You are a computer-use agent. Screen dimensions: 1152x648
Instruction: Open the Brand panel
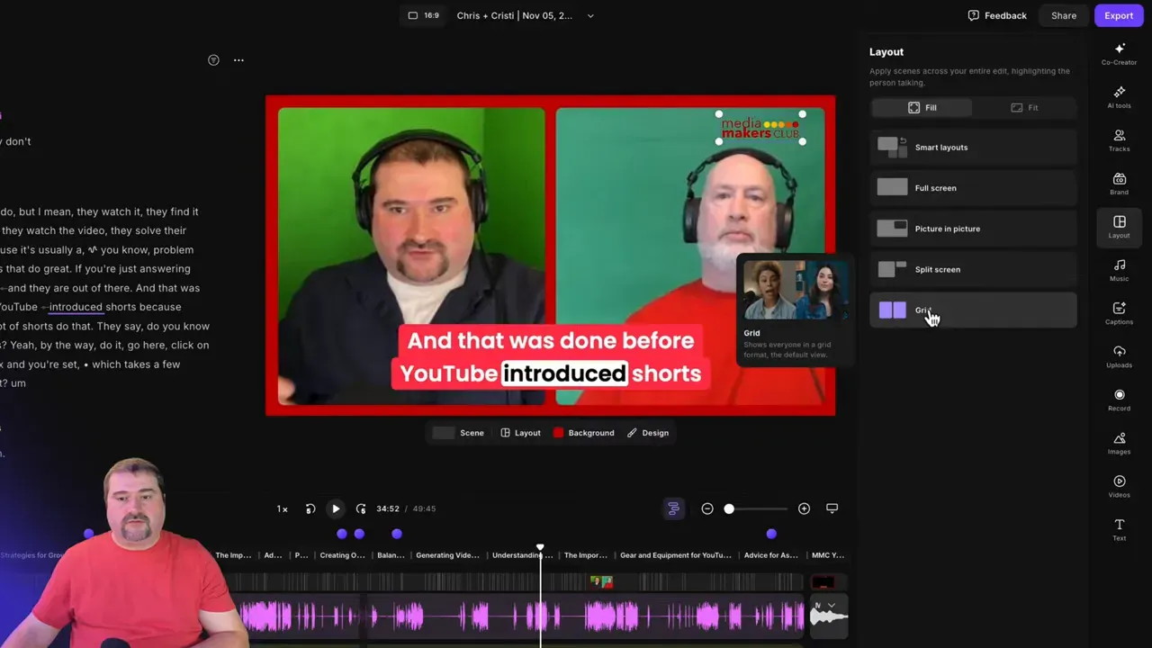[1119, 185]
